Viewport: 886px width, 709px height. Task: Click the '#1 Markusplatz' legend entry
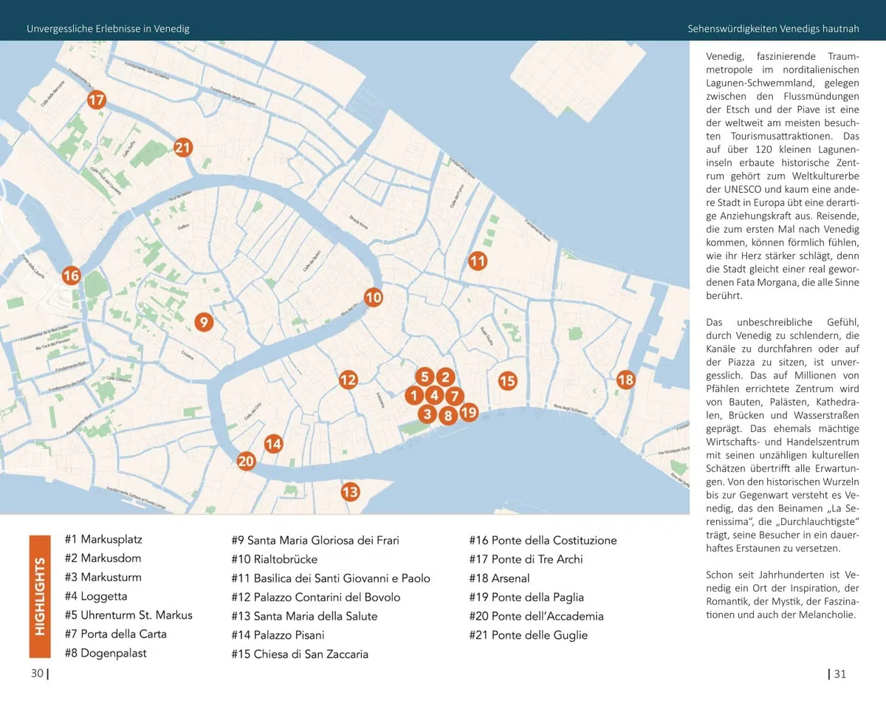(x=105, y=540)
